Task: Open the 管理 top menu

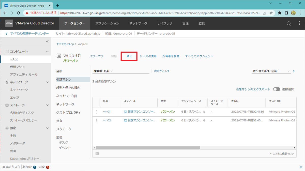Action: (x=186, y=23)
